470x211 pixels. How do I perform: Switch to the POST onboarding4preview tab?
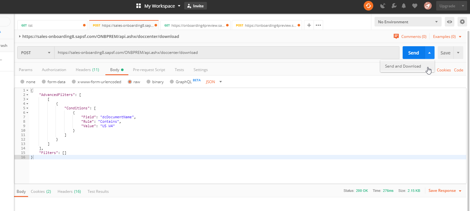[x=267, y=25]
